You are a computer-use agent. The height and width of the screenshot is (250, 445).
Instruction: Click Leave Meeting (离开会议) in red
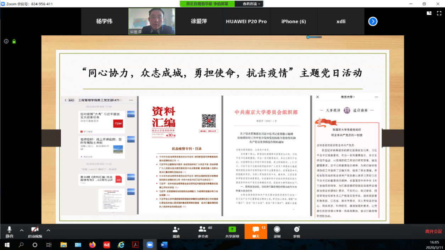(x=433, y=232)
